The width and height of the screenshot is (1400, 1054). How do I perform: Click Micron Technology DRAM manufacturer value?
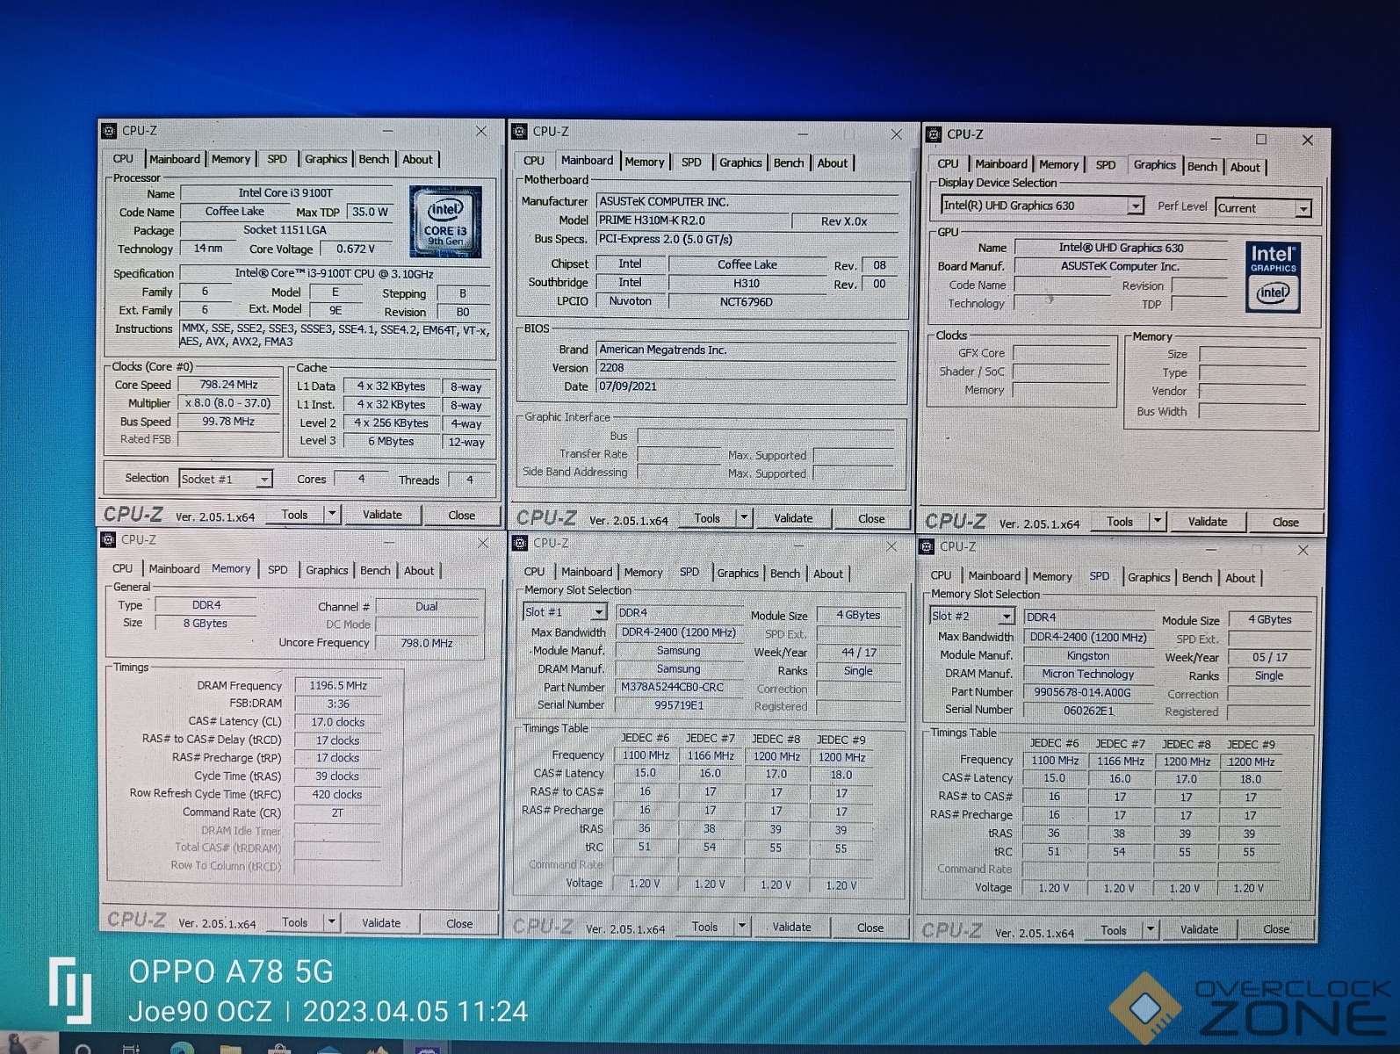tap(1088, 674)
